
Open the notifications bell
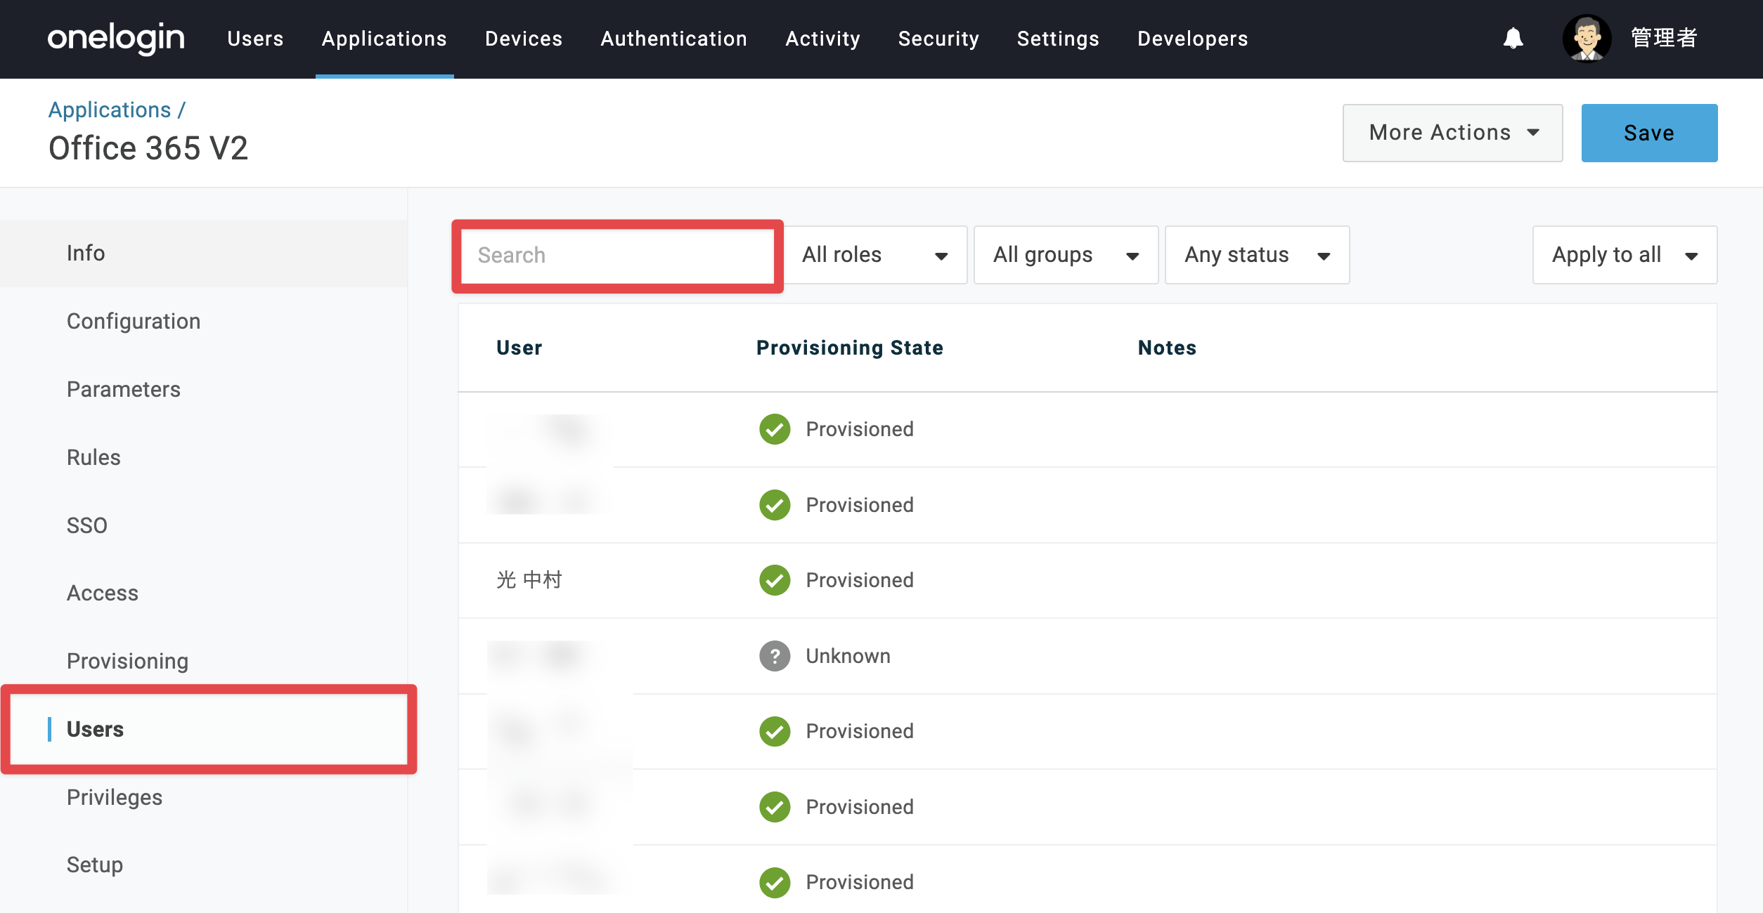(x=1513, y=38)
